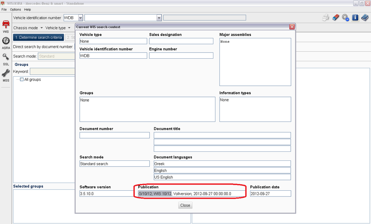The width and height of the screenshot is (371, 224).
Task: Click the blue info icon
Action: [x=355, y=17]
